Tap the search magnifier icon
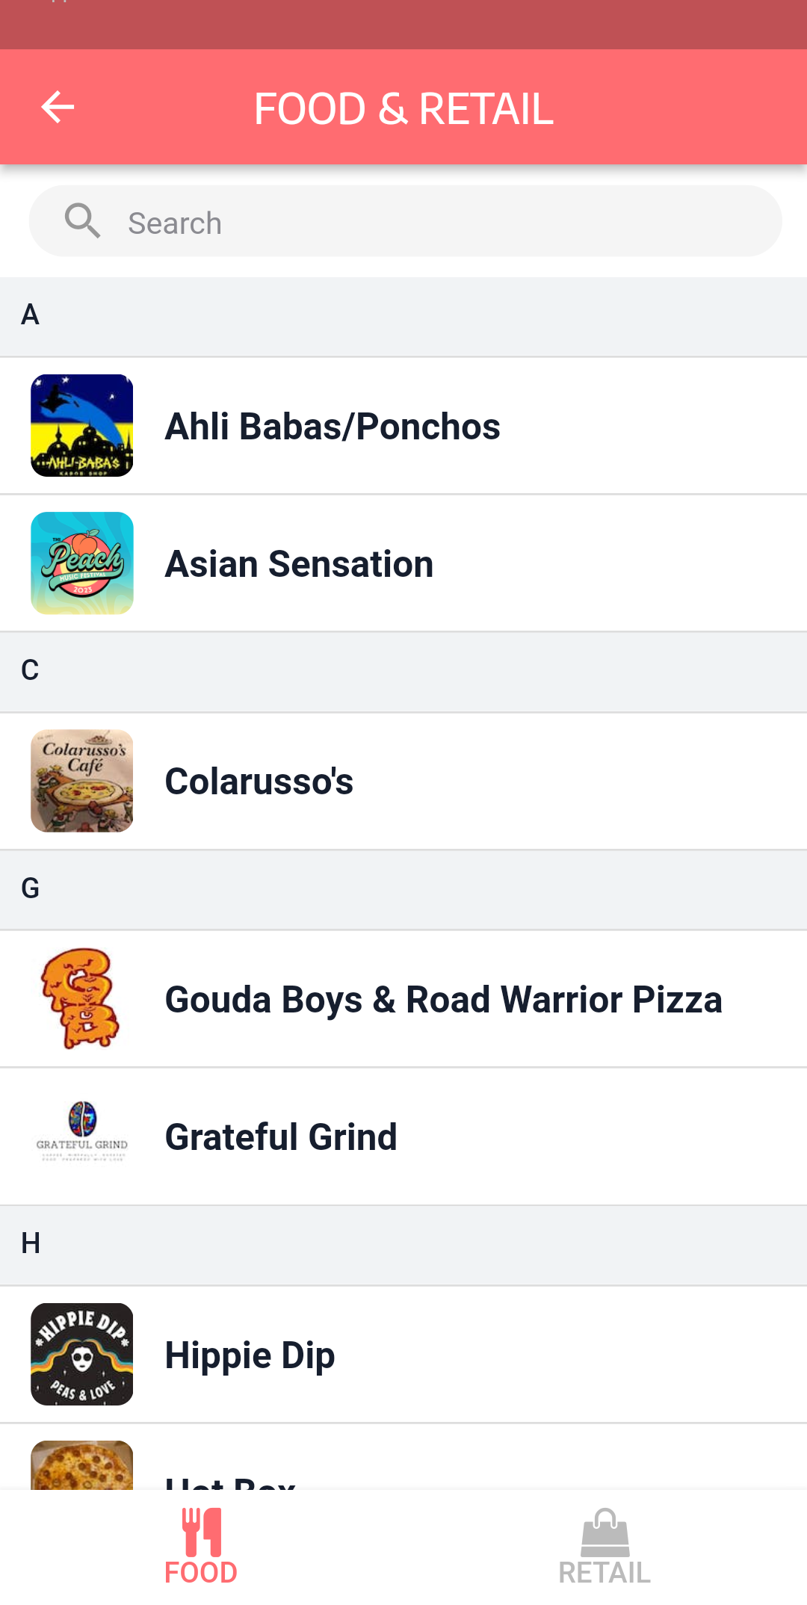The image size is (807, 1605). (82, 221)
